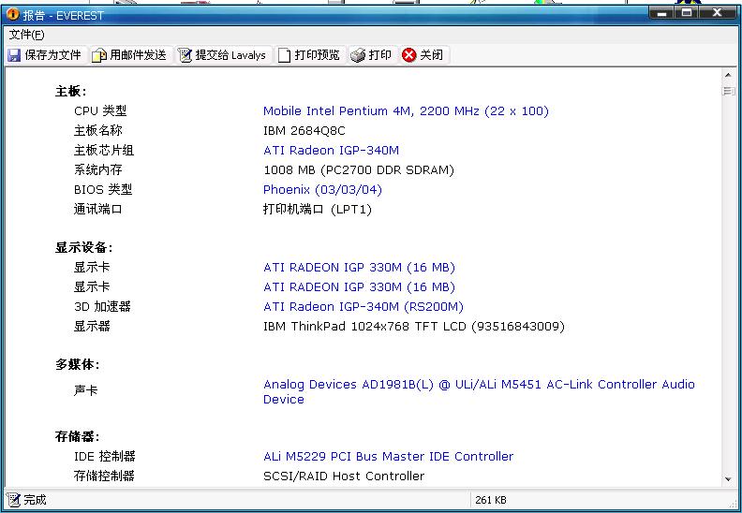Click the 主板芯片组 label
Viewport: 742px width, 513px height.
point(104,151)
